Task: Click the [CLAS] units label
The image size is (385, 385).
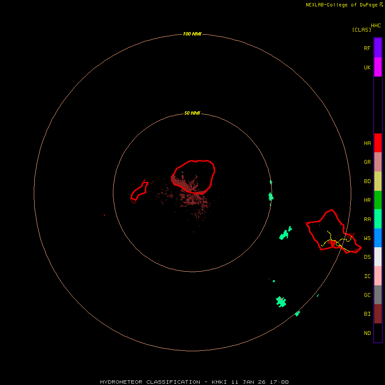Action: (361, 30)
